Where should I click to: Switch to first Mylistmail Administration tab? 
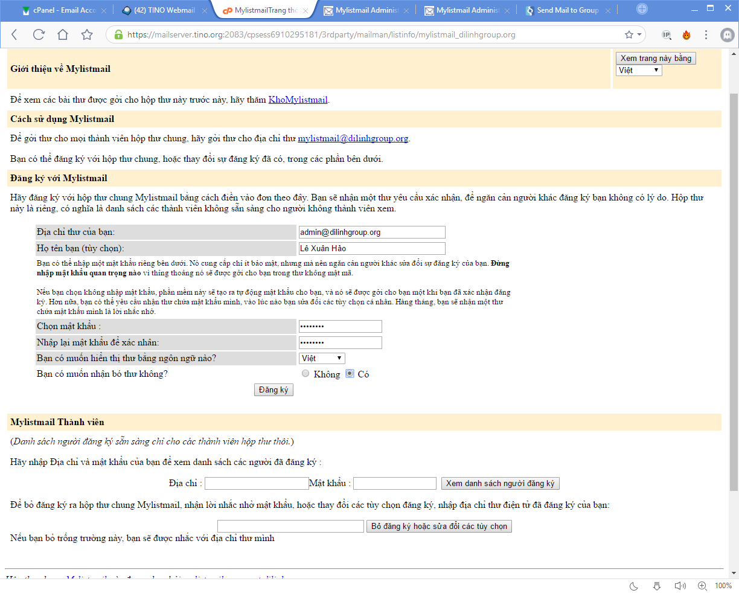point(366,10)
